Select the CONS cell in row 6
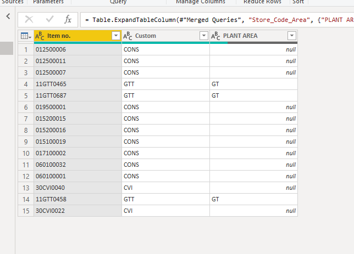Viewport: 354px width, 254px height. pos(165,107)
